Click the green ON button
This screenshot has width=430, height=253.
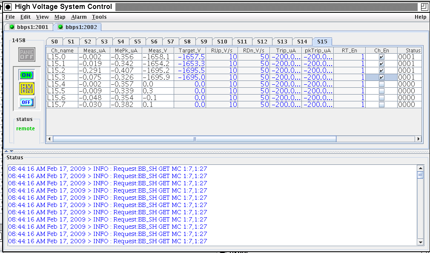click(26, 75)
